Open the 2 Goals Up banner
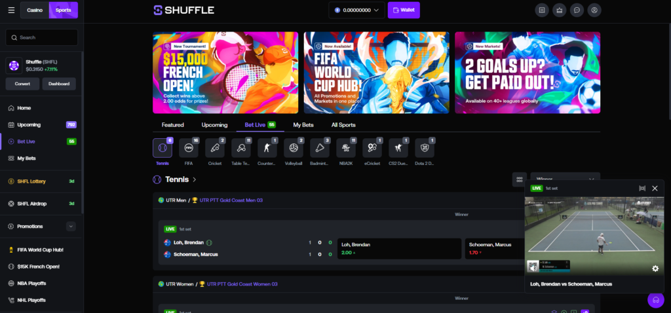Screen dimensions: 671x313 (x=527, y=72)
